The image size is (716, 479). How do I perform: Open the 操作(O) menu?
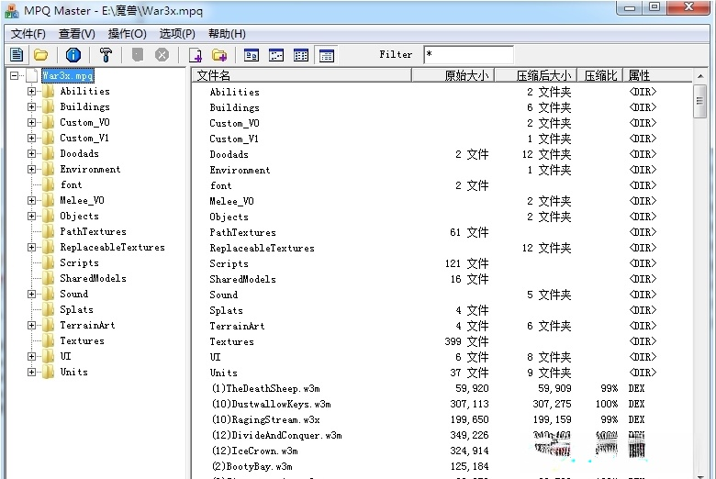(x=127, y=34)
